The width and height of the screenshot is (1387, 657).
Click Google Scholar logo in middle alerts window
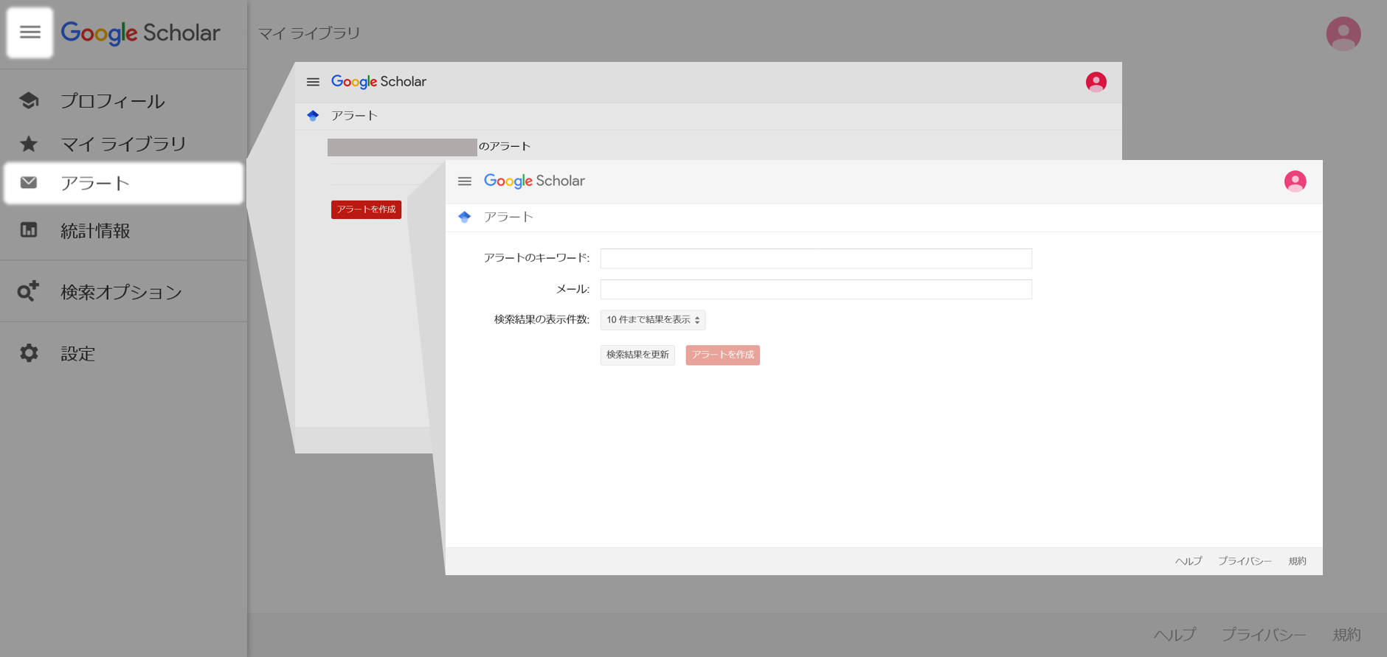[378, 82]
